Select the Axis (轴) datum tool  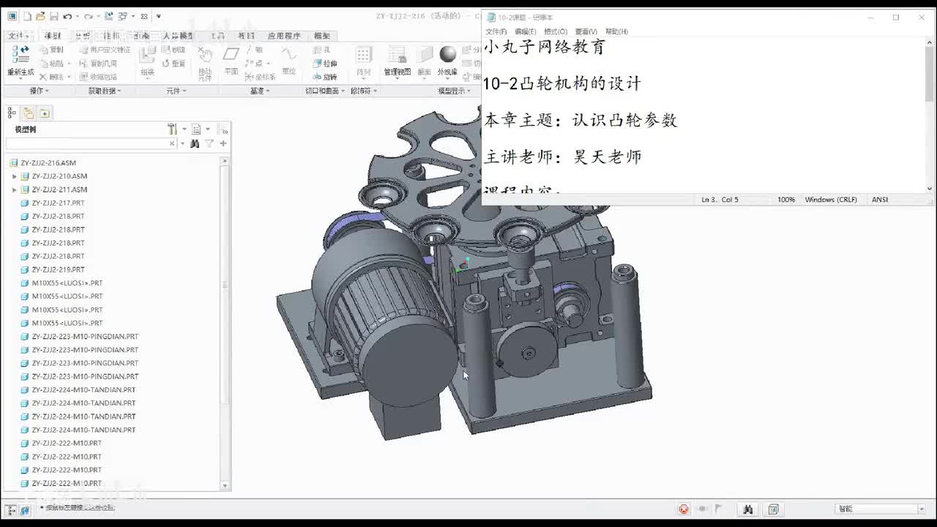tap(255, 50)
